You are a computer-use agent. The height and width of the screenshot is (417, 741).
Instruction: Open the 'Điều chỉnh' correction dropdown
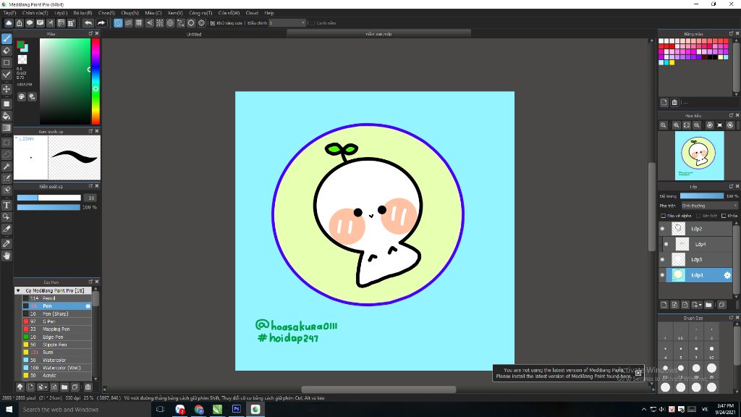(x=287, y=22)
